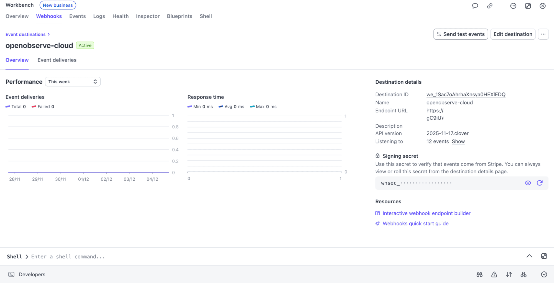Copy the Workbench share link icon
Screen dimensions: 554x283
coord(489,6)
